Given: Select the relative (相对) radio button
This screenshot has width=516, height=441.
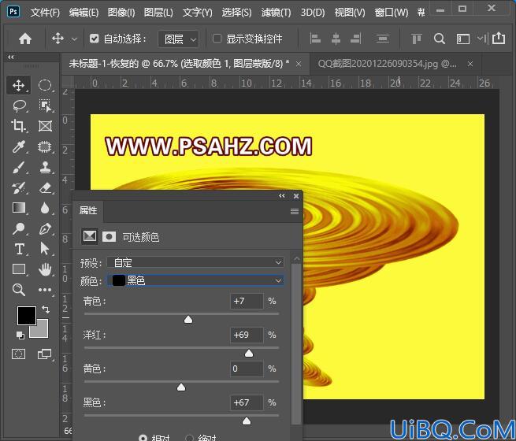Looking at the screenshot, I should click(143, 438).
